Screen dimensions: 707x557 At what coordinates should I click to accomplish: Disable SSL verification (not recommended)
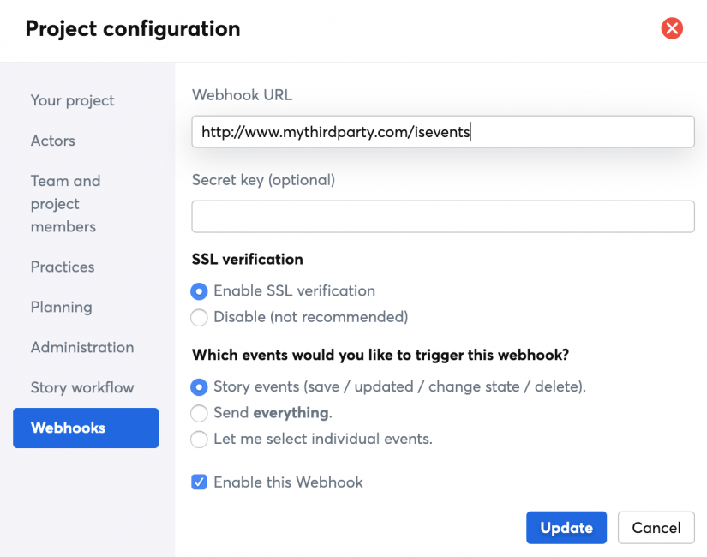[199, 317]
